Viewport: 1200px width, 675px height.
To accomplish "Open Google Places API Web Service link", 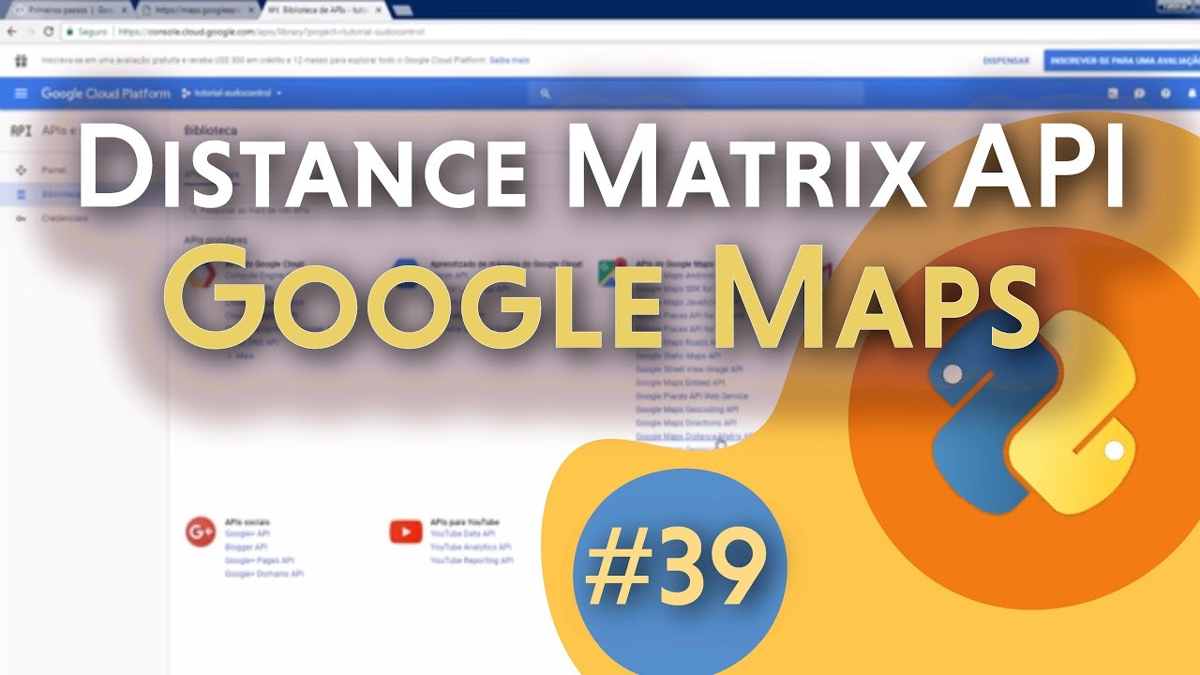I will (x=692, y=396).
